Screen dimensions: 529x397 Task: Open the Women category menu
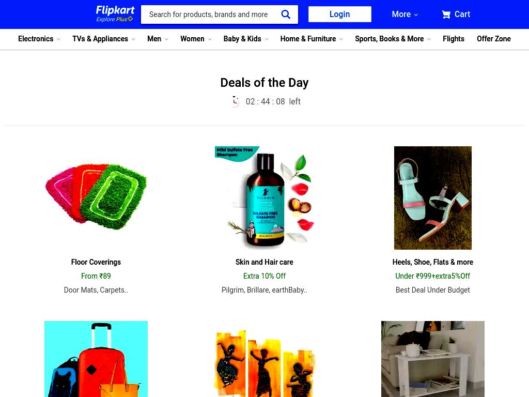[196, 39]
